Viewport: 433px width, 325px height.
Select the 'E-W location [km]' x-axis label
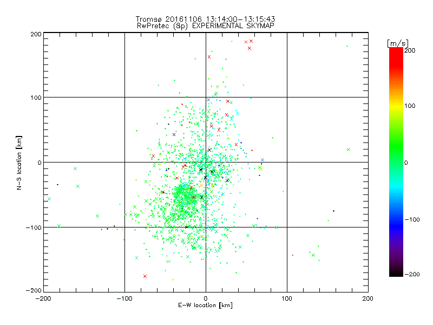(x=205, y=305)
